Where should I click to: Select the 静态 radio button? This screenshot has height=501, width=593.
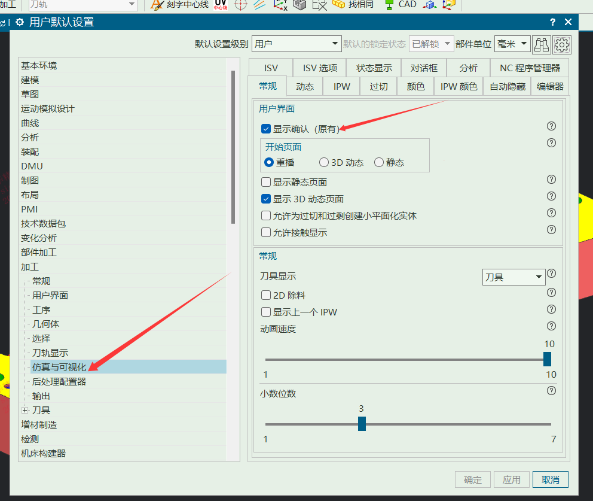pos(379,162)
